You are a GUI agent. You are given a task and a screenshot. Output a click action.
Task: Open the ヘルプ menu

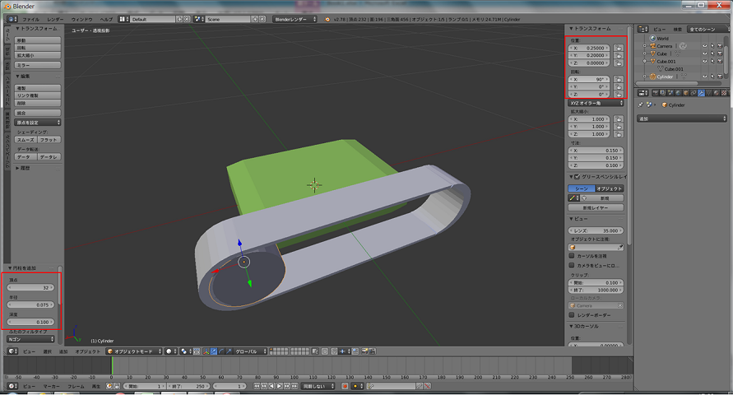[106, 18]
